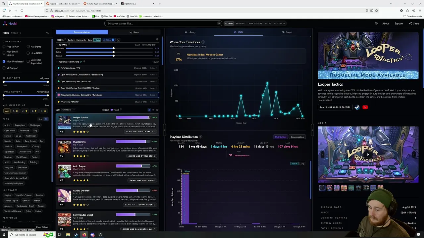
Task: Select the card list view icon
Action: [149, 110]
